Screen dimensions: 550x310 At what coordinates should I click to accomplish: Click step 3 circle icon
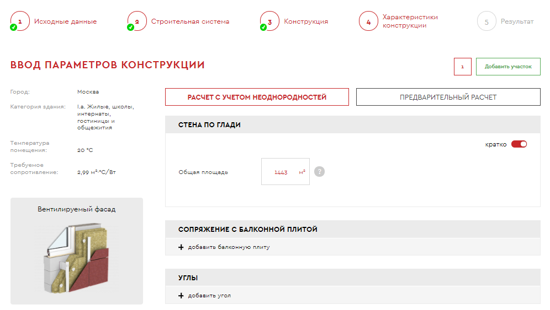click(x=269, y=21)
